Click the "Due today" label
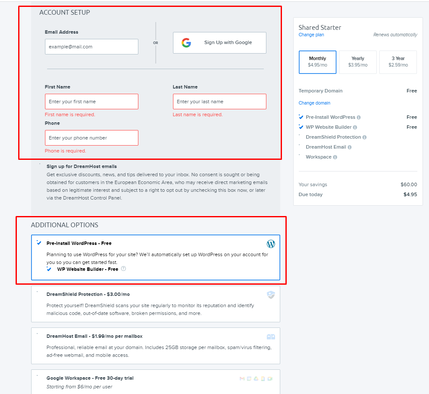The width and height of the screenshot is (429, 394). click(x=311, y=194)
